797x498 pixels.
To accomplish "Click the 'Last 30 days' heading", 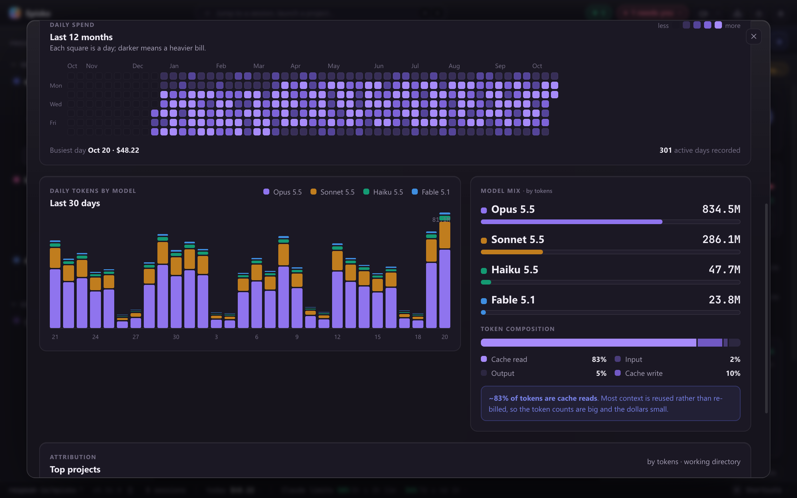I will [x=75, y=203].
